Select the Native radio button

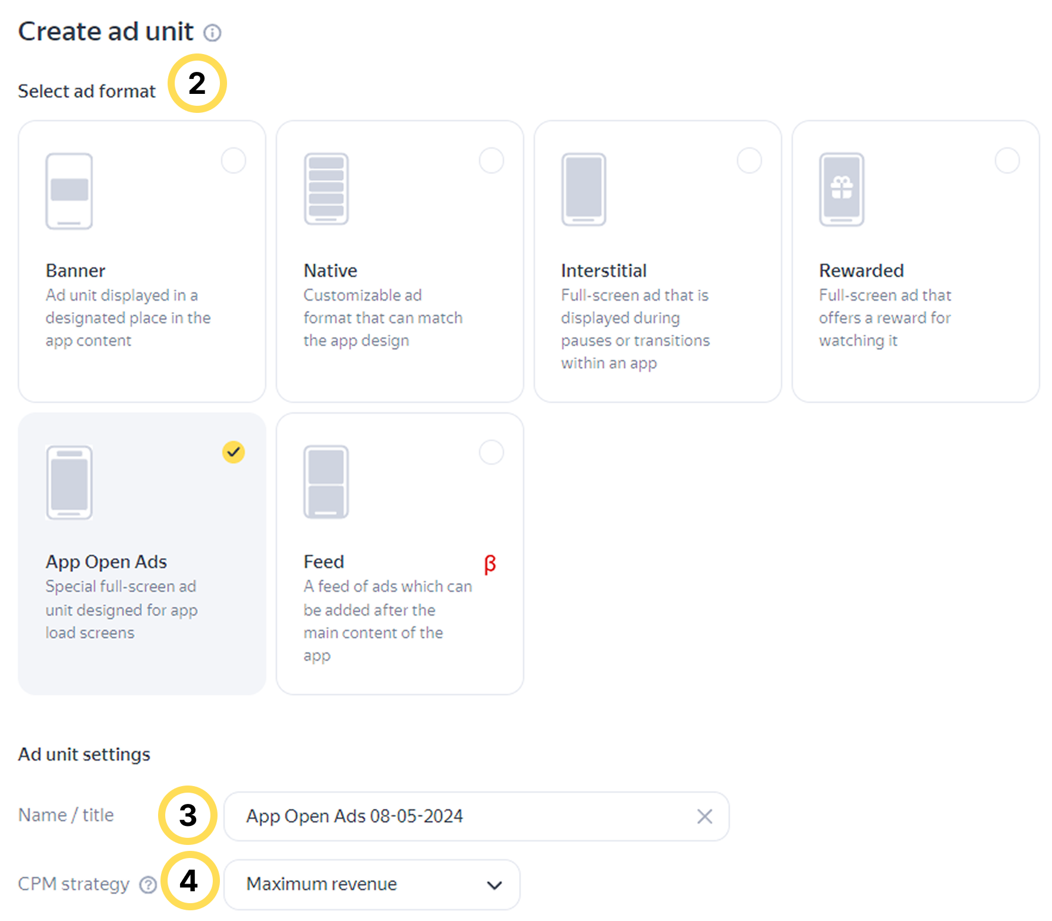point(492,160)
